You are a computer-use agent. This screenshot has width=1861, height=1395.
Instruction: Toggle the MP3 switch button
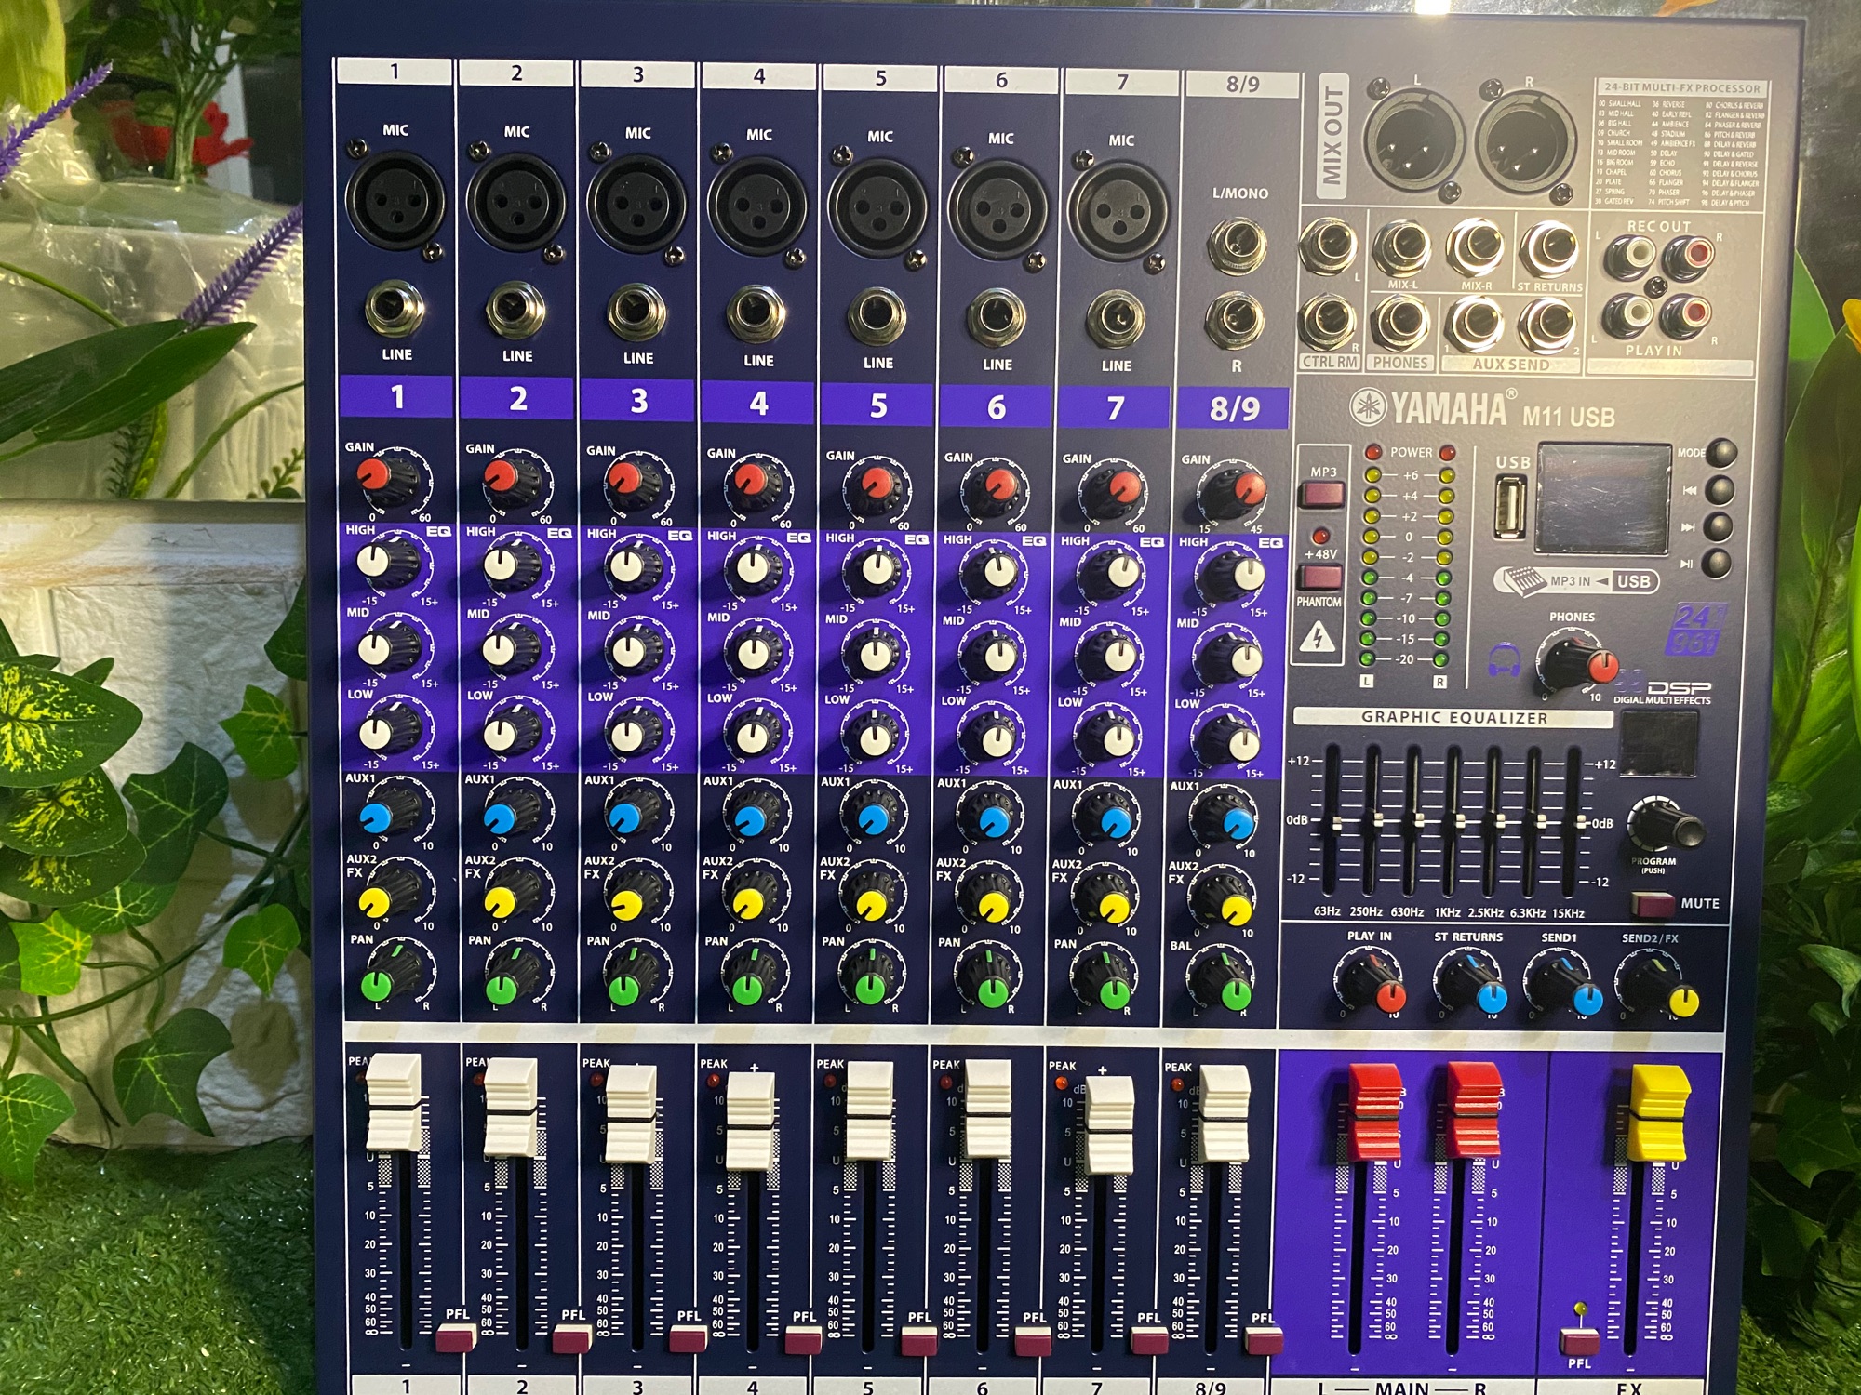click(x=1322, y=492)
